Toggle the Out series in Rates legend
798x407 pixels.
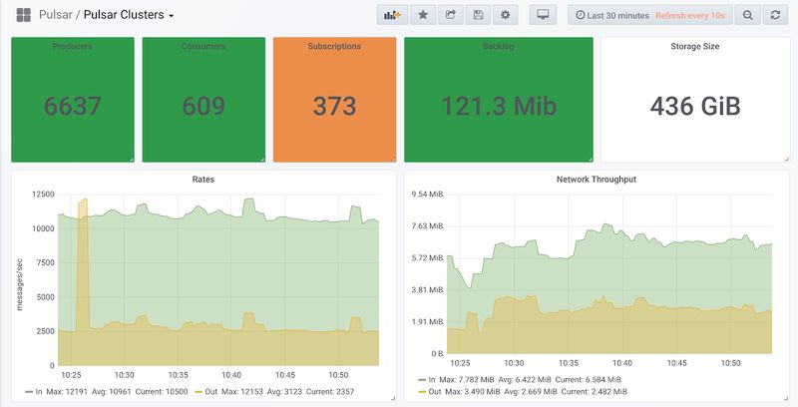tap(210, 392)
